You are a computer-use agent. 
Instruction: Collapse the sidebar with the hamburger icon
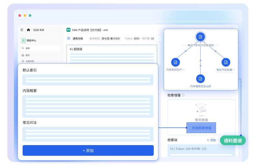coord(22,30)
